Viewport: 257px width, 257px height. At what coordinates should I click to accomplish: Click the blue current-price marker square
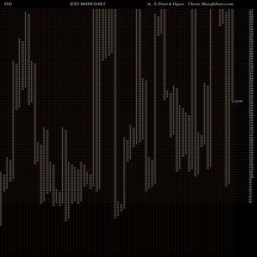coord(232,102)
